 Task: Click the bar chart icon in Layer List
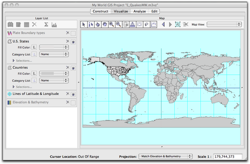[x=54, y=25]
